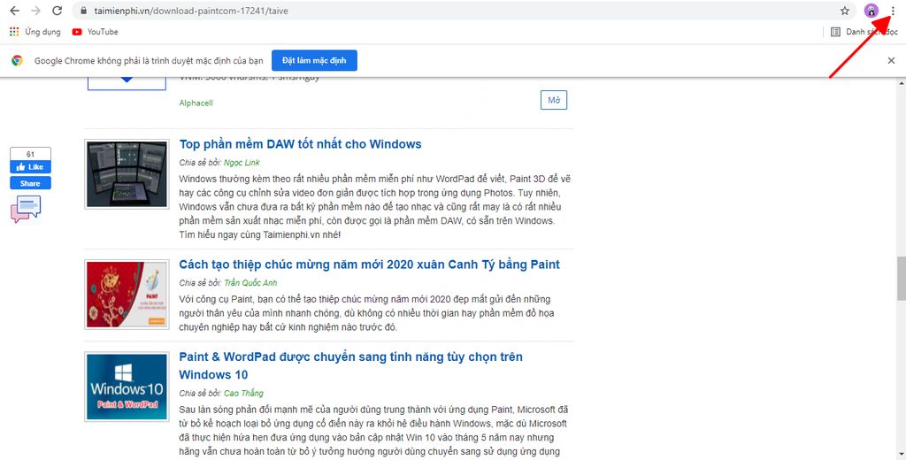Click the Chrome logo in notification bar
The height and width of the screenshot is (460, 906).
coord(18,60)
